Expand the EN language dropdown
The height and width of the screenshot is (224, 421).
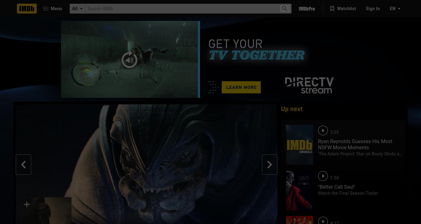(395, 9)
